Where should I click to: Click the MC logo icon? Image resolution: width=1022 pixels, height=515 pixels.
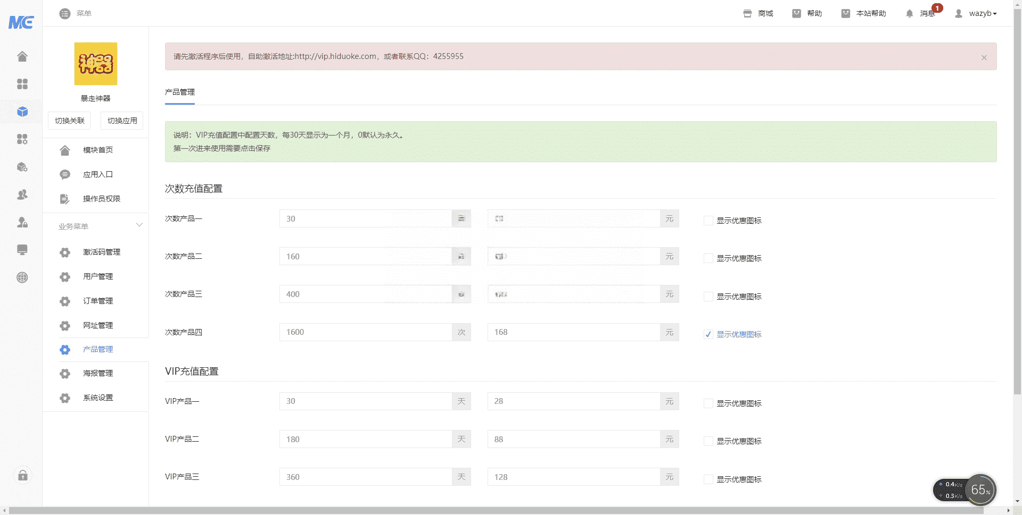pos(21,22)
